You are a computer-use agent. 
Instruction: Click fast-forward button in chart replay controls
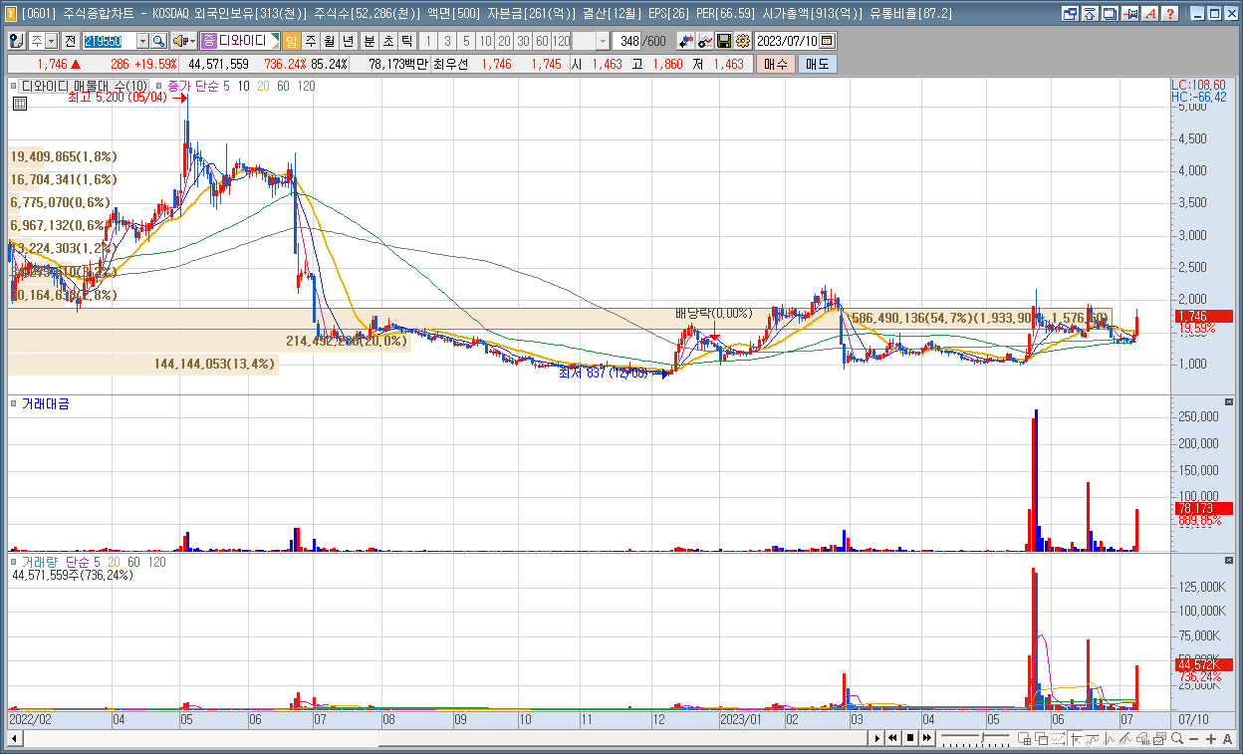(927, 738)
